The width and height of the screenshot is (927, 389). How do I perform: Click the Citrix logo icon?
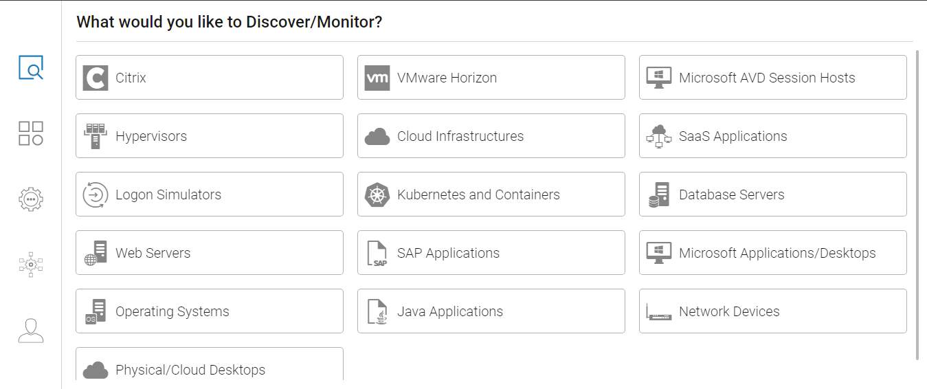pos(96,78)
